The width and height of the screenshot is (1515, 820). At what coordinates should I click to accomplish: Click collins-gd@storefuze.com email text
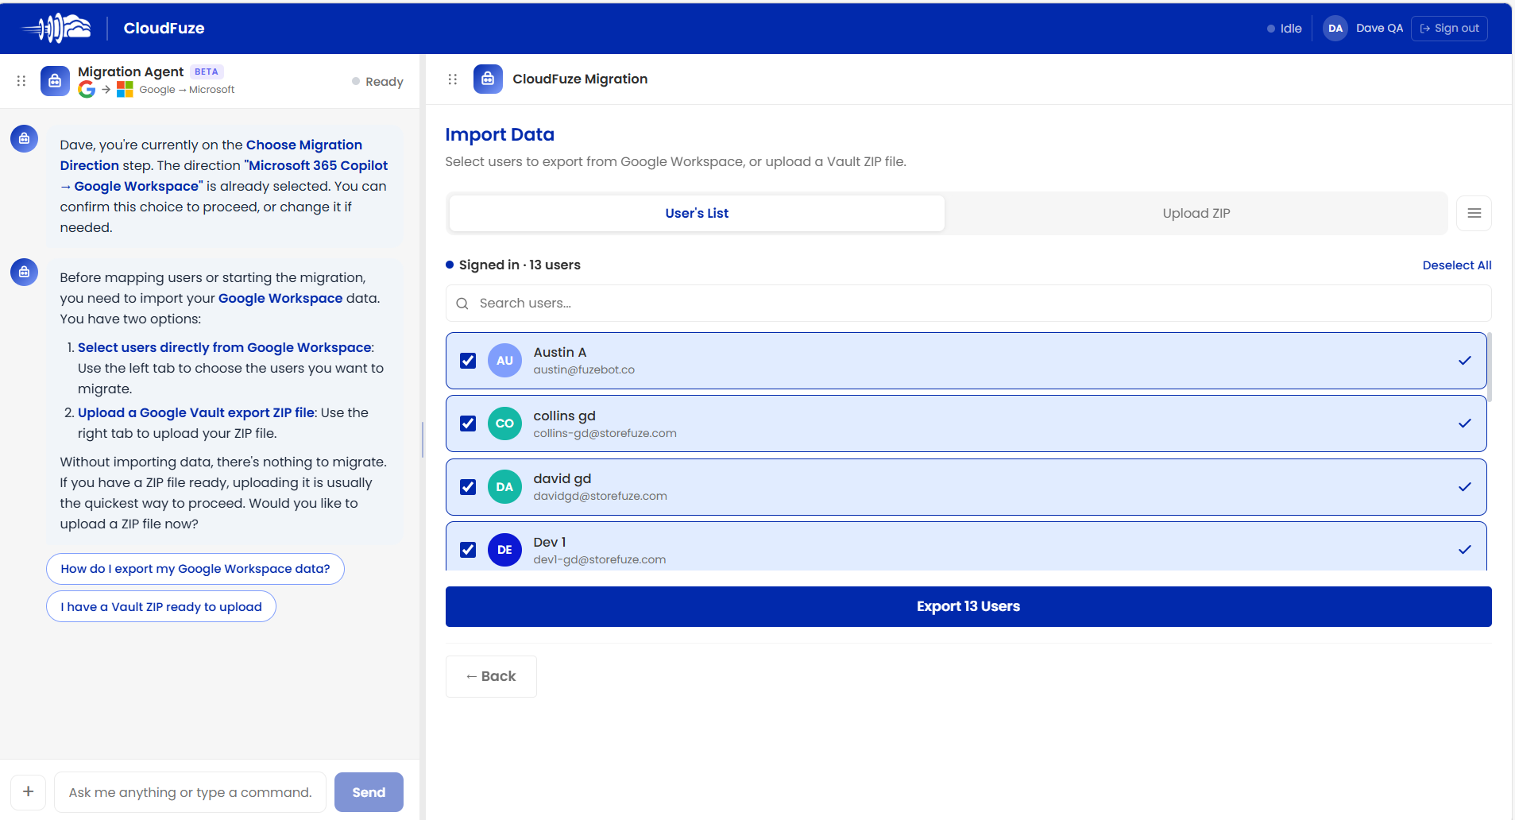point(605,433)
